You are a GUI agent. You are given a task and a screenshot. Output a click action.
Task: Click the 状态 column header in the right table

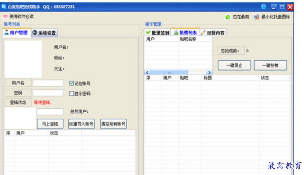(274, 78)
